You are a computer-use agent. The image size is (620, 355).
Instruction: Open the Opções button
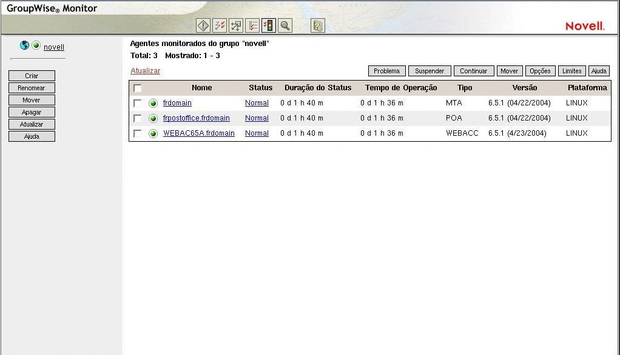coord(539,71)
